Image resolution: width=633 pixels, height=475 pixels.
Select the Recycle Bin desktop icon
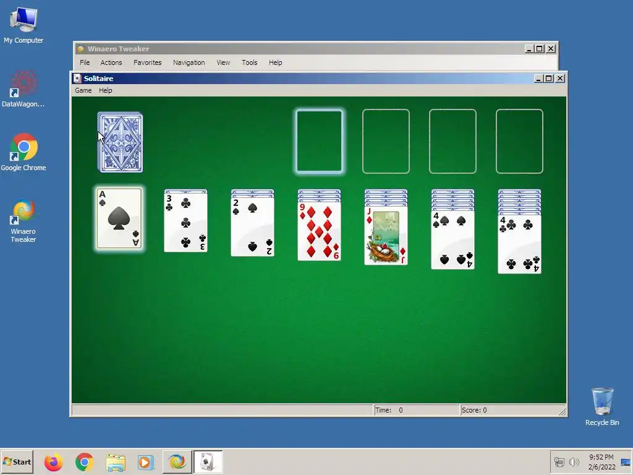point(602,406)
